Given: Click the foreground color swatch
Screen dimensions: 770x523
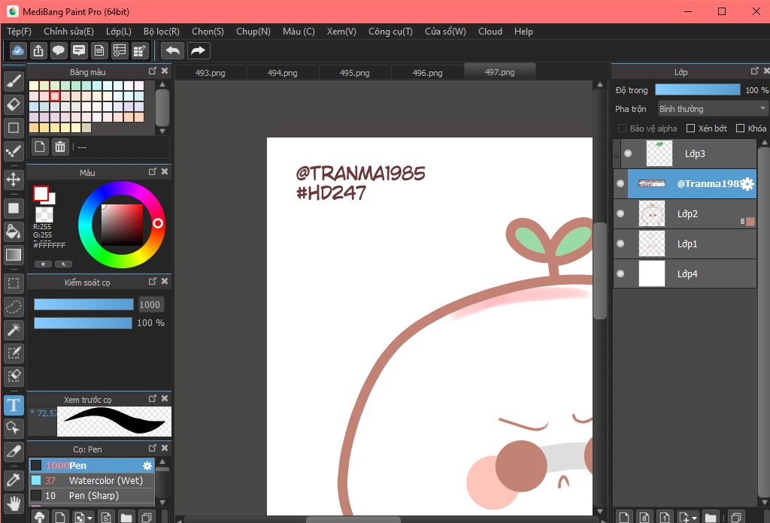Looking at the screenshot, I should point(41,193).
